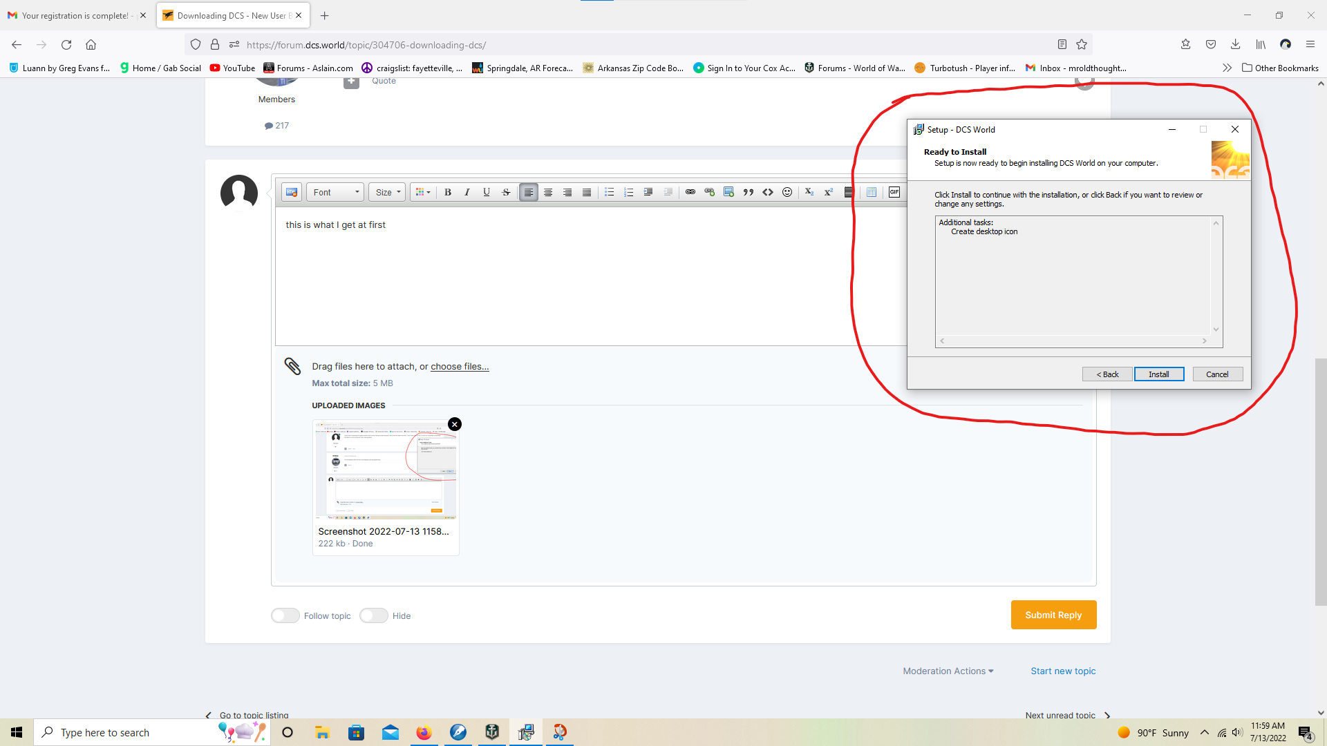Toggle the Hide switch
Screen dimensions: 1327x746
point(374,615)
